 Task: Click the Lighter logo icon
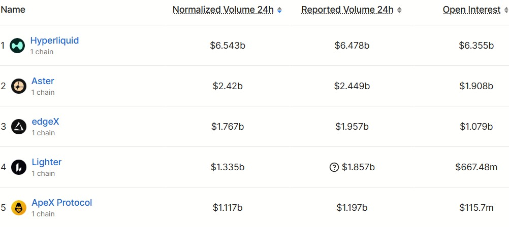[x=18, y=167]
